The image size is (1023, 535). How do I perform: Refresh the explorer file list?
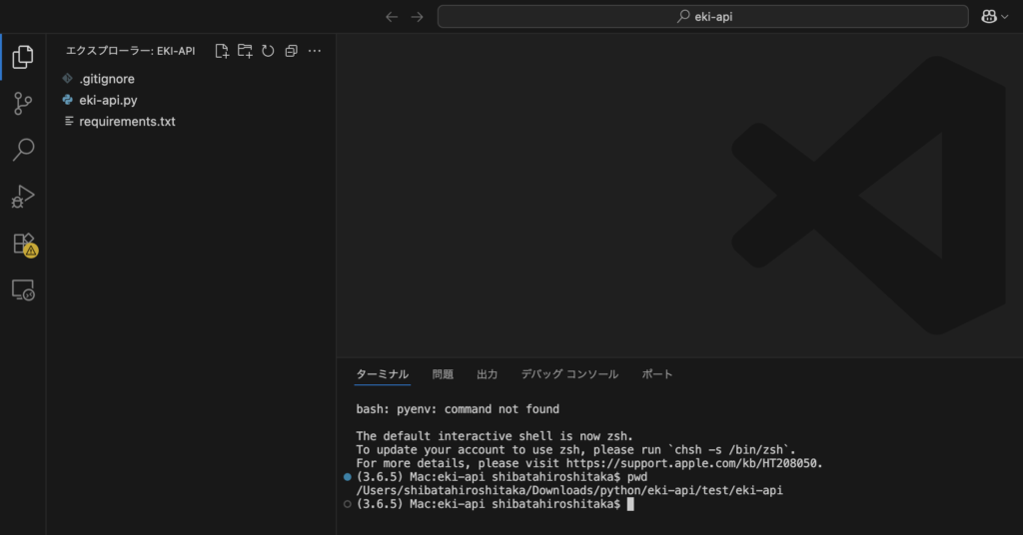tap(268, 51)
